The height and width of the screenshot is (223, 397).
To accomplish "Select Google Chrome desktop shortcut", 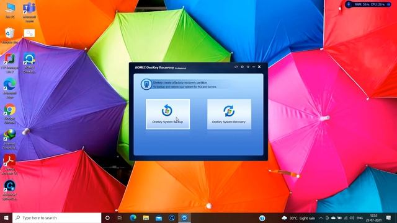I will (10, 114).
